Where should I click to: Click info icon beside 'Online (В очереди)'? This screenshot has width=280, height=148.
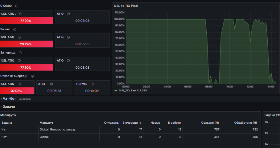[32, 76]
